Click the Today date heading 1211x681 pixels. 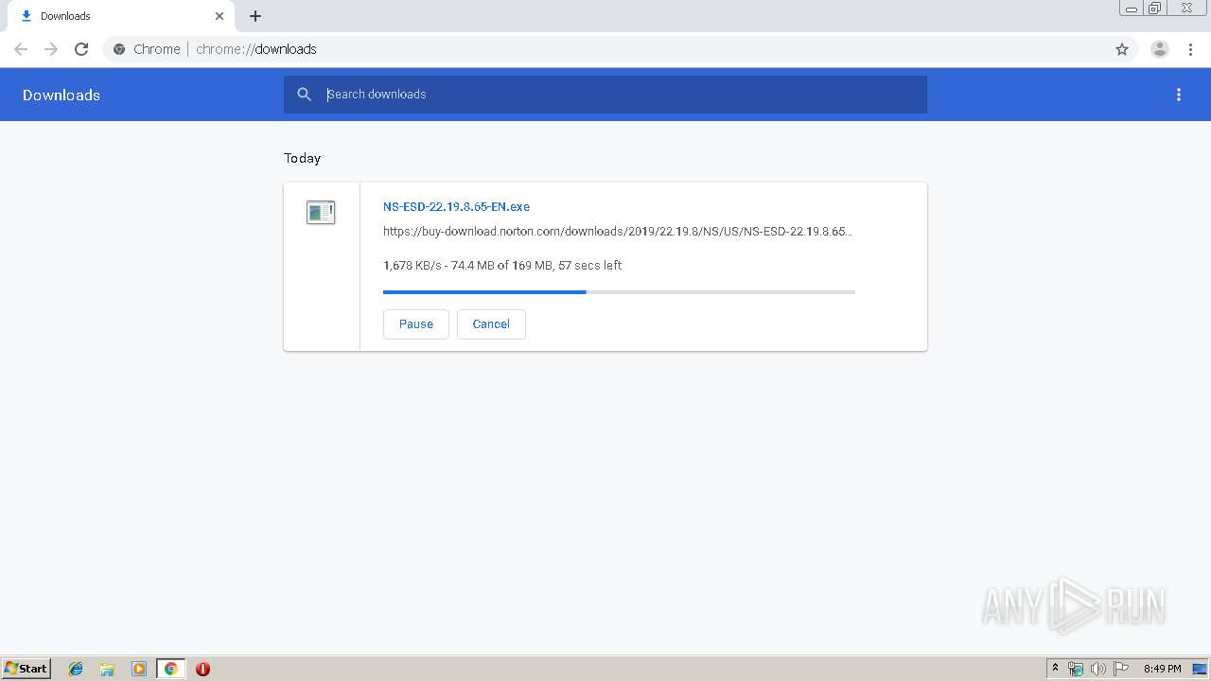click(303, 158)
